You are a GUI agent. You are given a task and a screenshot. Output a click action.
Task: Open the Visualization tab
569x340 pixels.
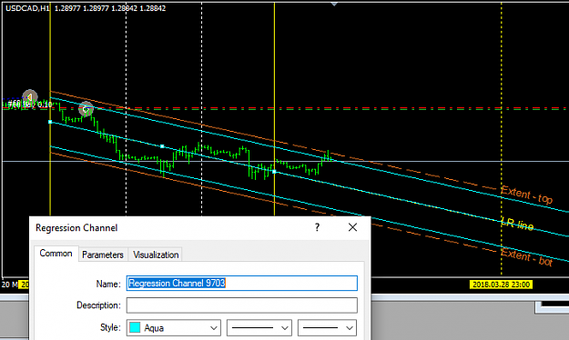coord(156,255)
